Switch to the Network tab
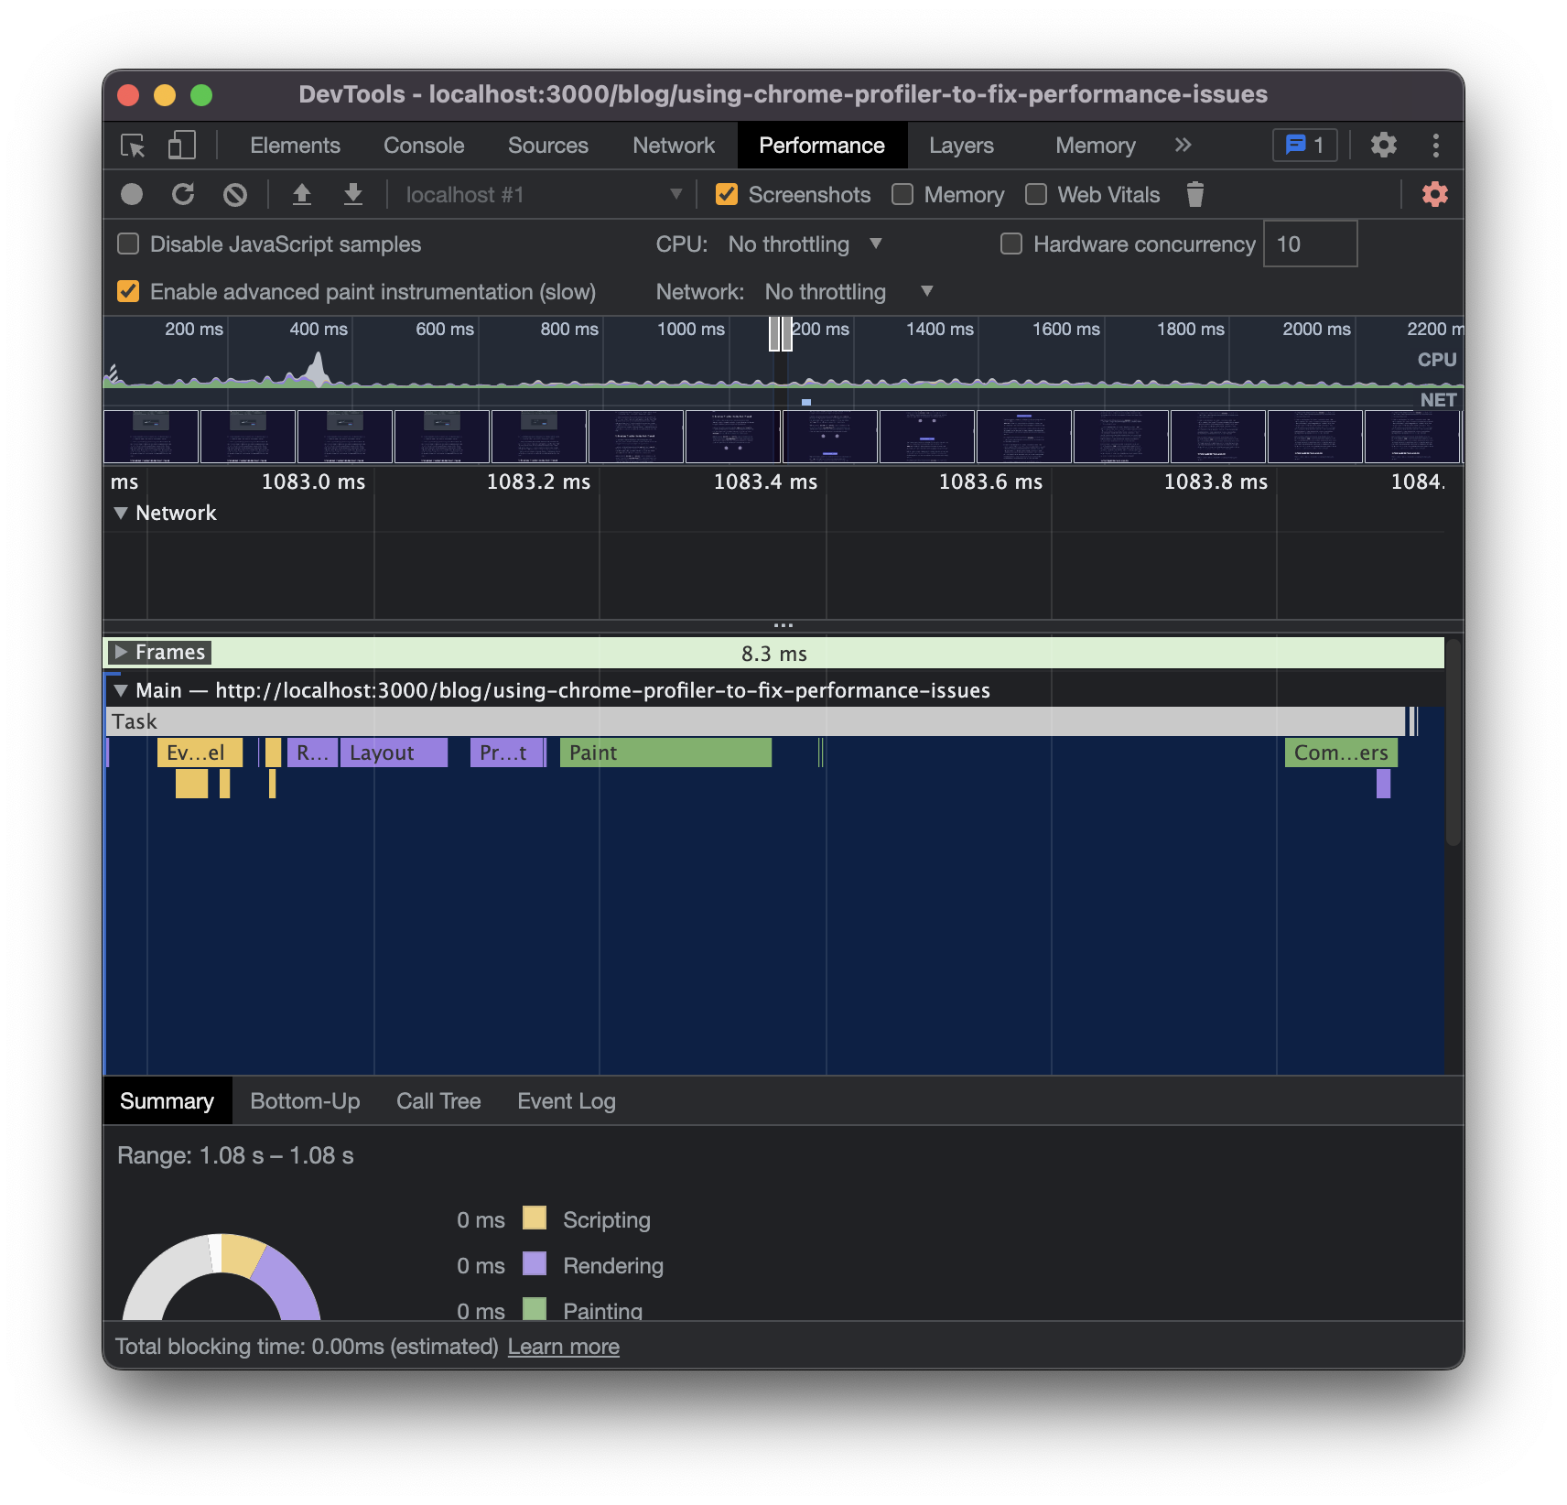1567x1505 pixels. 674,146
